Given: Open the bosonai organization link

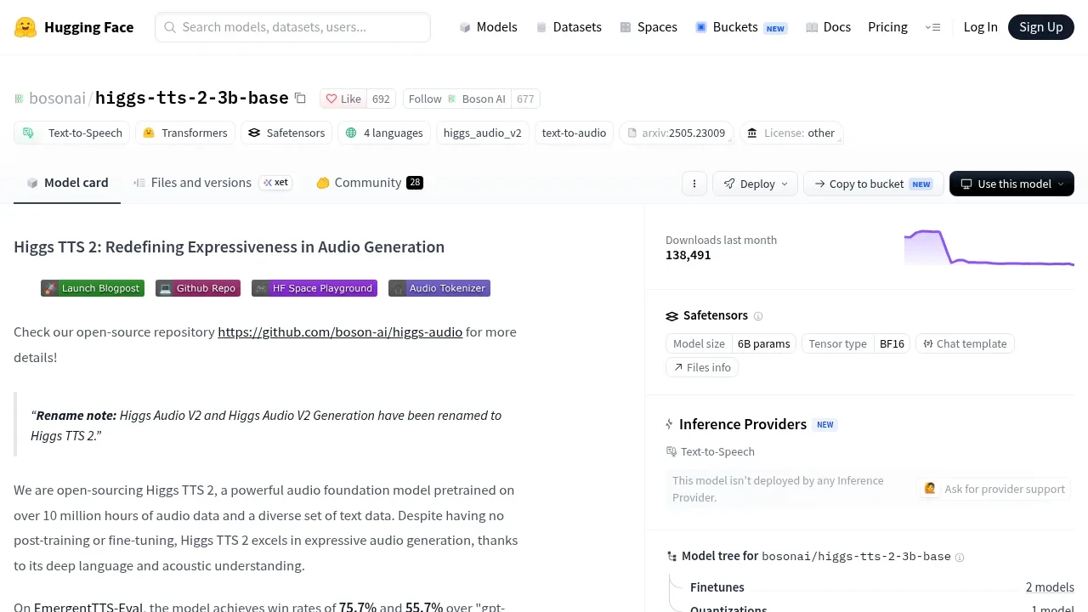Looking at the screenshot, I should tap(57, 98).
